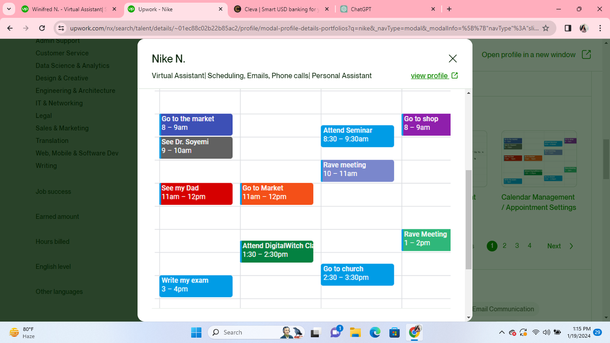
Task: Select portfolio page 2
Action: pyautogui.click(x=505, y=246)
